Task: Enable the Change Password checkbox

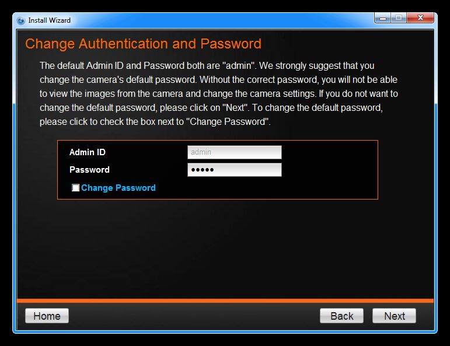Action: (75, 188)
